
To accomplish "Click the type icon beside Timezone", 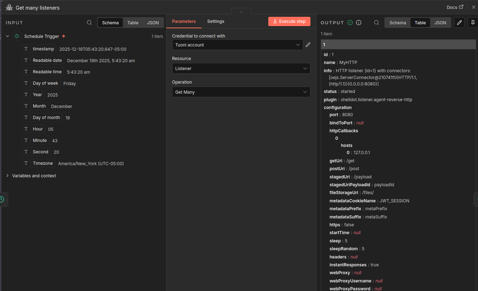I will 26,163.
